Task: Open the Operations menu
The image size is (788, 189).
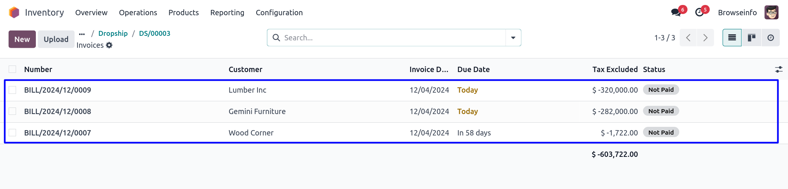Action: point(138,13)
